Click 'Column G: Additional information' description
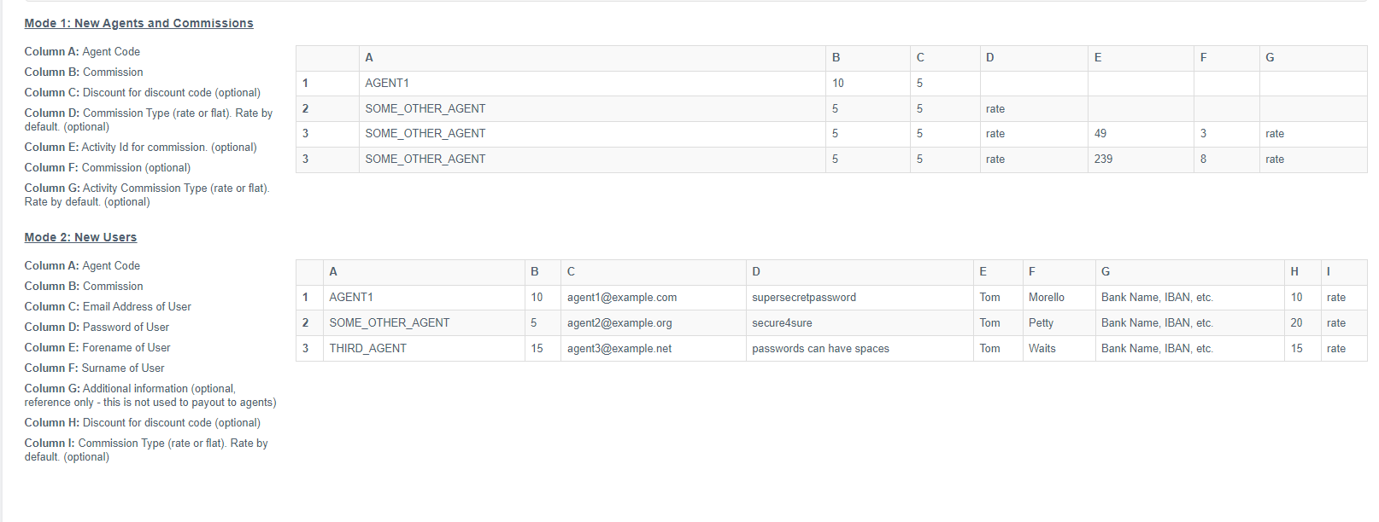1379x522 pixels. click(150, 395)
